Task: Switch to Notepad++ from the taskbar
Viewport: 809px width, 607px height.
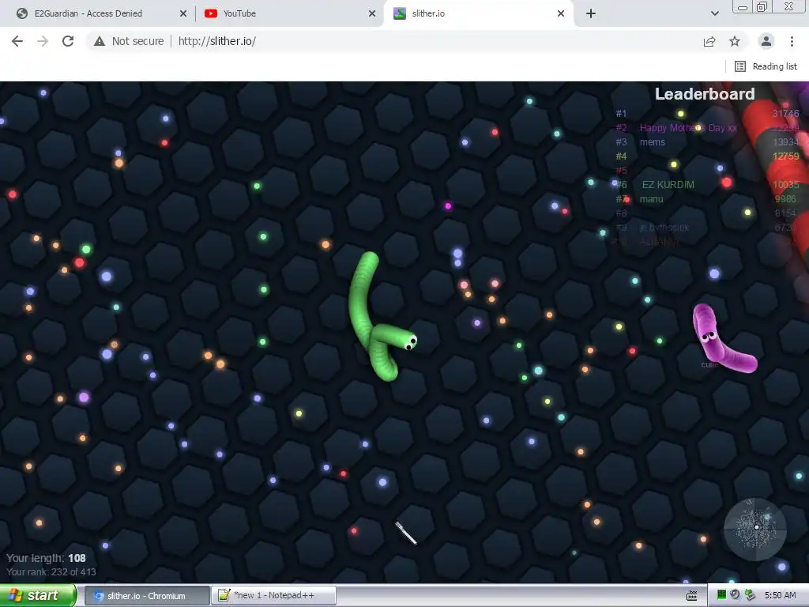Action: point(274,596)
